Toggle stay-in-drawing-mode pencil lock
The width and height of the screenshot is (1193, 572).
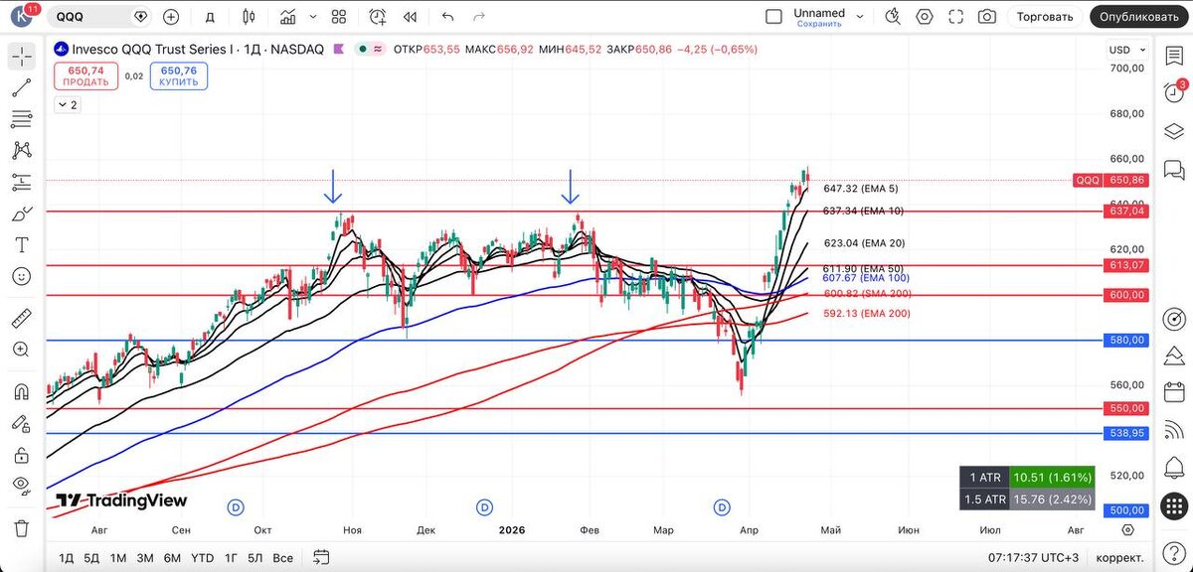[21, 424]
